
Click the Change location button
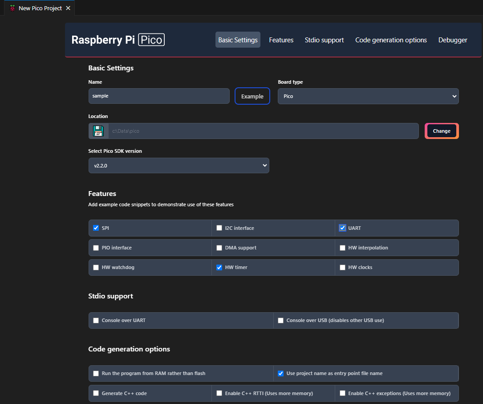click(x=441, y=131)
